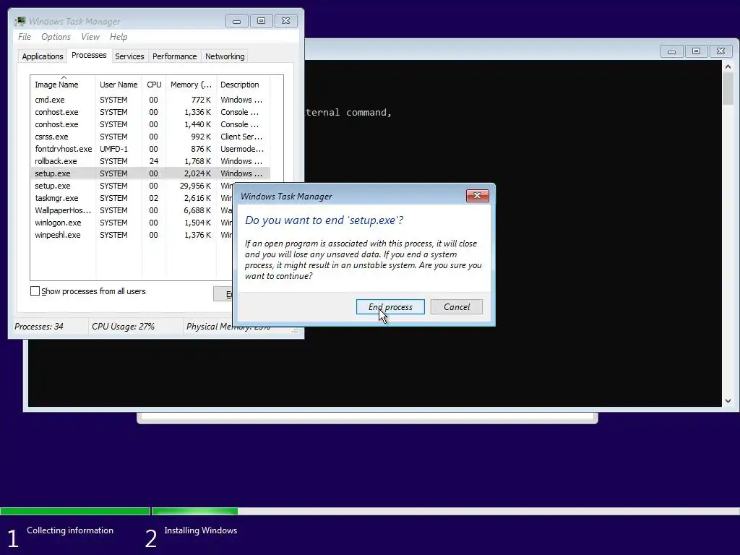Sort by the Memory column header
This screenshot has height=555, width=740.
tap(191, 85)
